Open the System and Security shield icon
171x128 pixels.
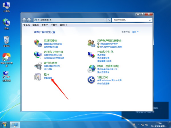point(38,43)
